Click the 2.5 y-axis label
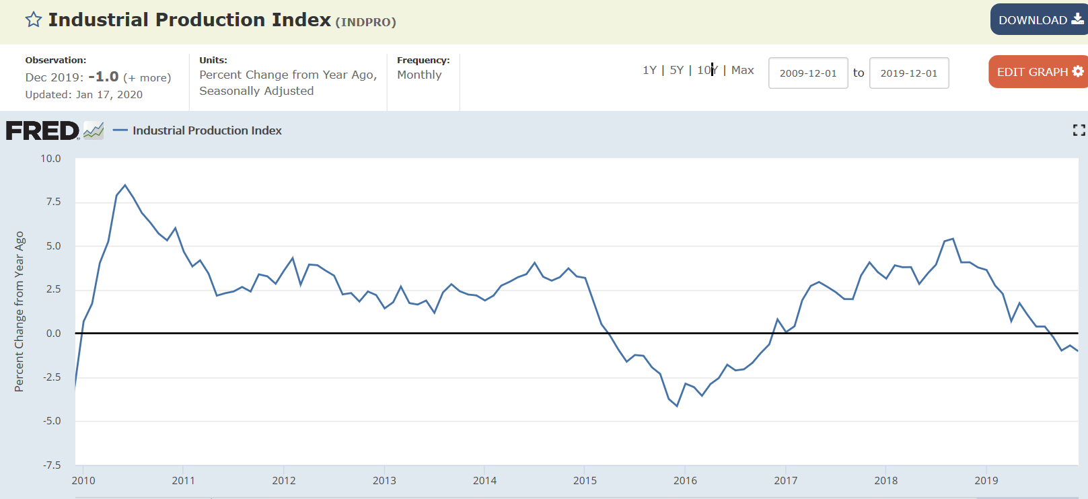This screenshot has height=499, width=1088. pos(53,289)
